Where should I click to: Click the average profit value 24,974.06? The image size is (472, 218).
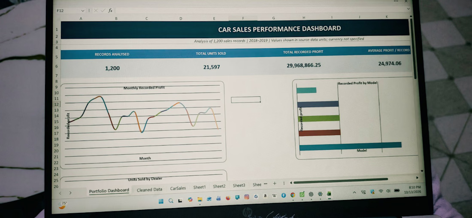tap(390, 63)
